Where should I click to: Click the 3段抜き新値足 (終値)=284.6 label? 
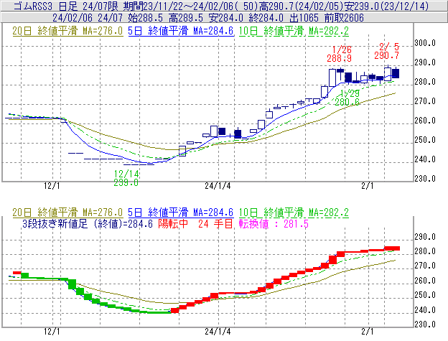(88, 223)
